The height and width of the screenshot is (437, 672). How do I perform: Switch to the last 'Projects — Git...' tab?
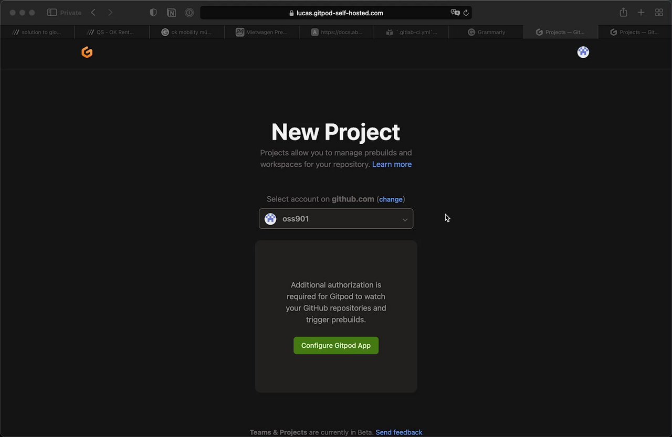[x=635, y=32]
